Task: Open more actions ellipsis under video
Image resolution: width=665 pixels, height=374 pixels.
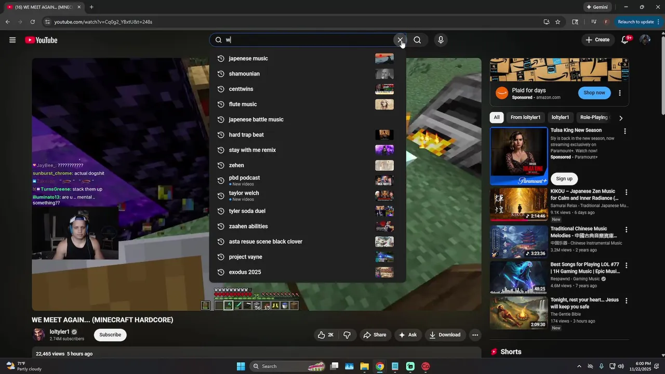Action: 475,335
